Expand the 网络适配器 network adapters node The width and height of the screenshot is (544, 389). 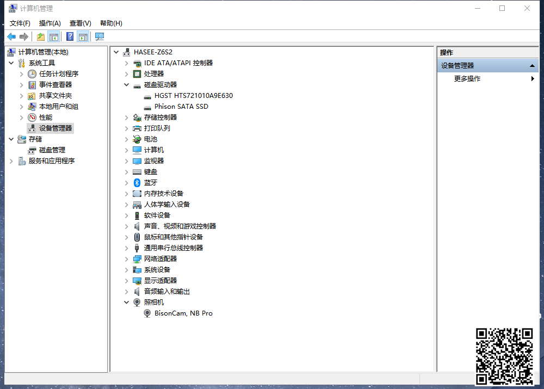[126, 259]
